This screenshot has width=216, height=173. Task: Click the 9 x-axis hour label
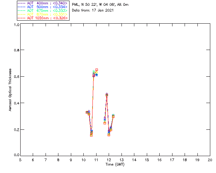[x=71, y=160]
